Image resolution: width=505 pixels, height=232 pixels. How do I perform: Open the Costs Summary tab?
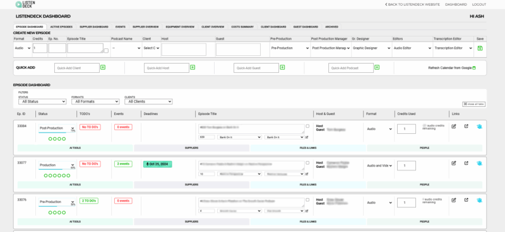242,26
